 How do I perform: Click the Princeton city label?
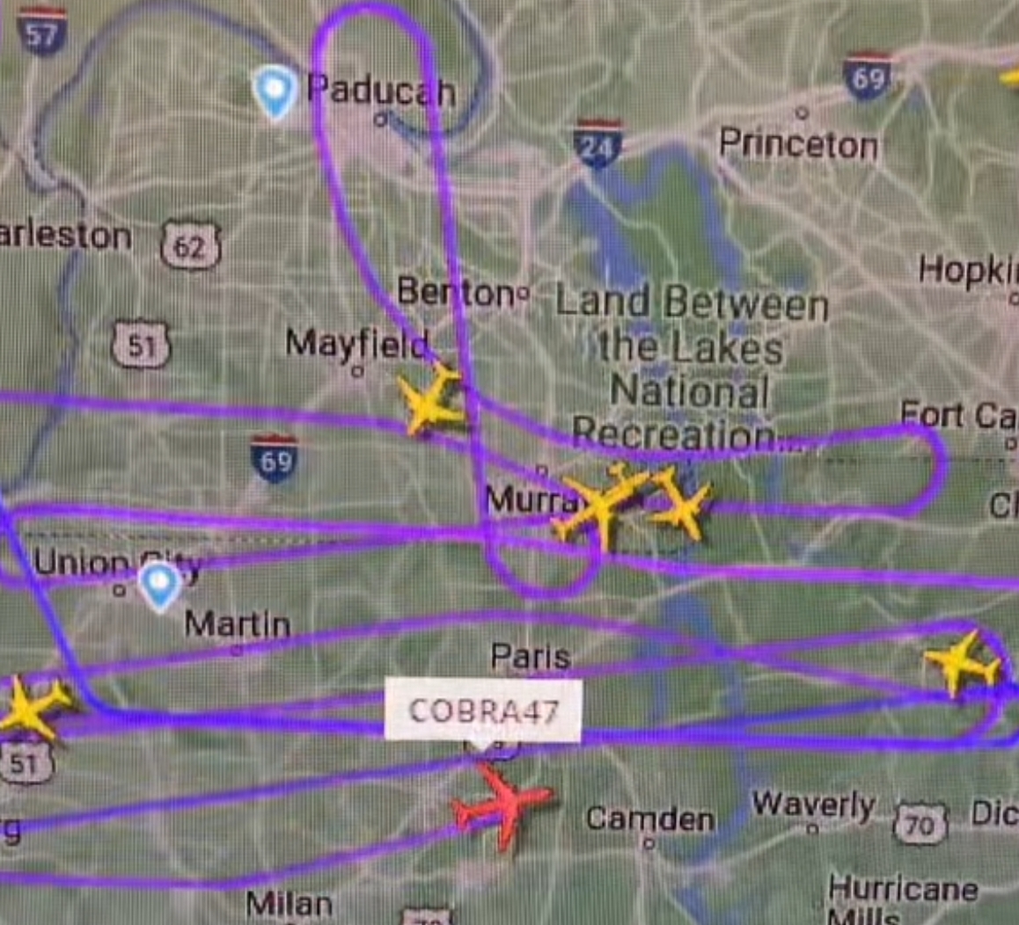click(798, 143)
